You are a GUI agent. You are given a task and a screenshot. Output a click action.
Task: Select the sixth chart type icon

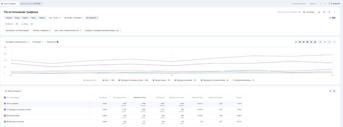click(x=315, y=42)
